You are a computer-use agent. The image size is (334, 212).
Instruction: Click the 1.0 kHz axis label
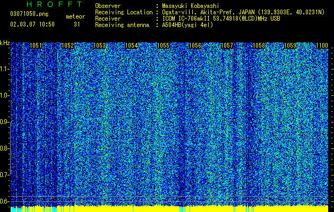(4, 95)
